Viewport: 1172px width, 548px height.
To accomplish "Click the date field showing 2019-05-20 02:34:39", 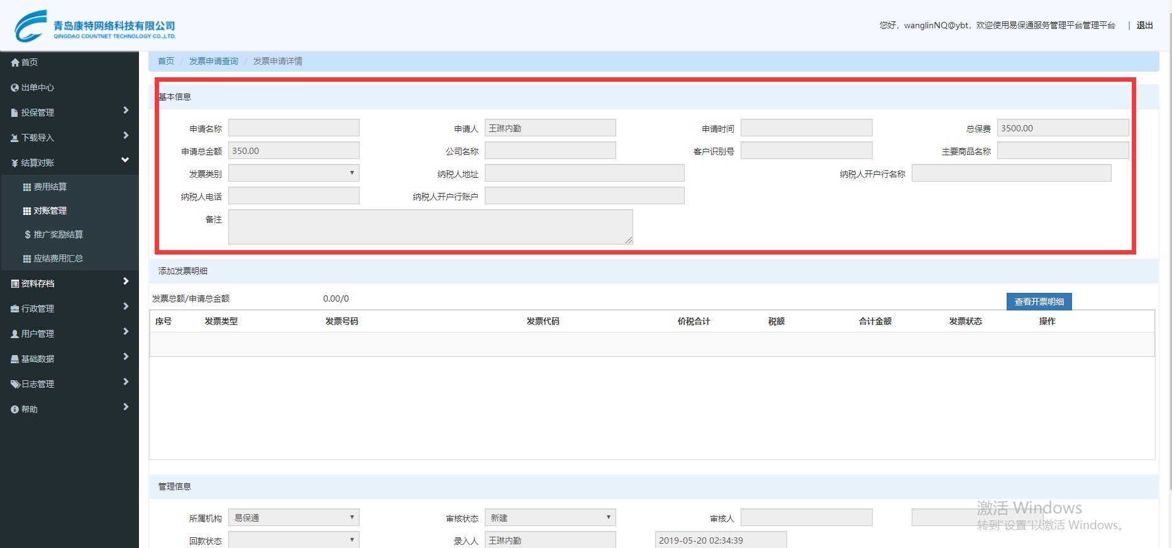I will pyautogui.click(x=721, y=540).
